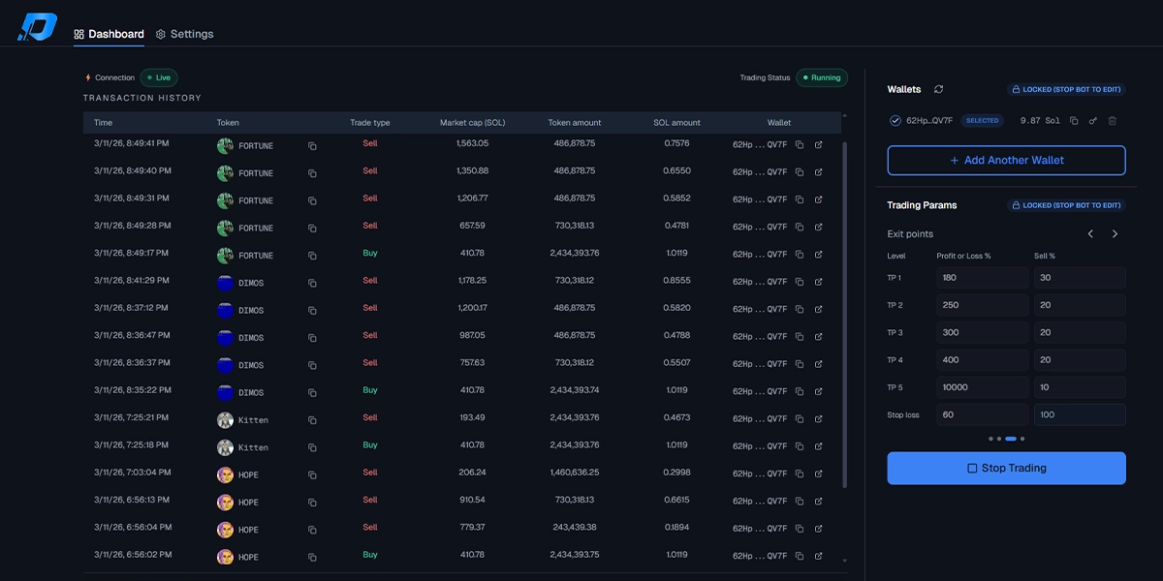This screenshot has width=1163, height=581.
Task: Open external link for DIMOS 8:35:22 PM buy
Action: coord(818,392)
